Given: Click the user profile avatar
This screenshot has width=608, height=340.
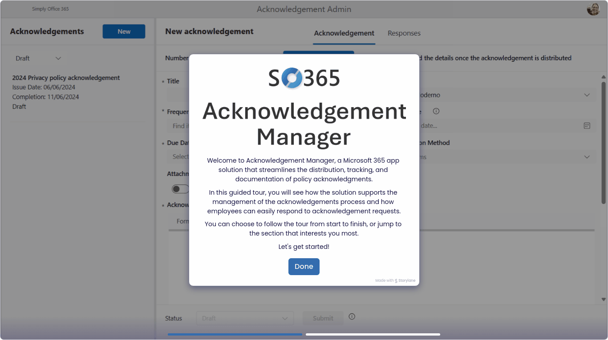Looking at the screenshot, I should coord(593,9).
